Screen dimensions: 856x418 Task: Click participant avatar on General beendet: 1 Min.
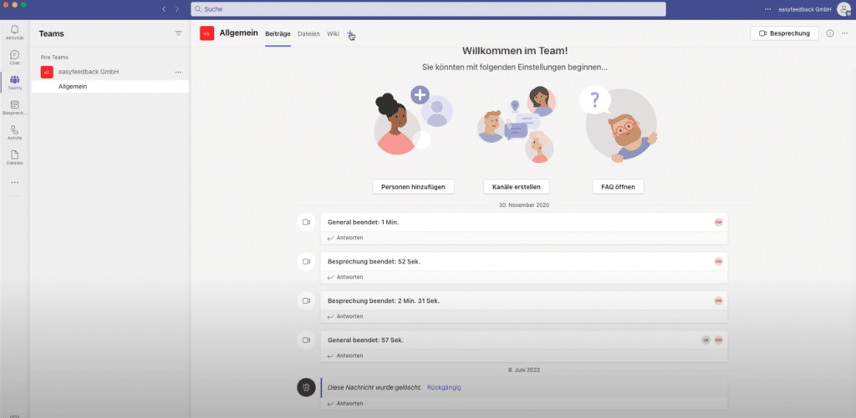[x=718, y=222]
